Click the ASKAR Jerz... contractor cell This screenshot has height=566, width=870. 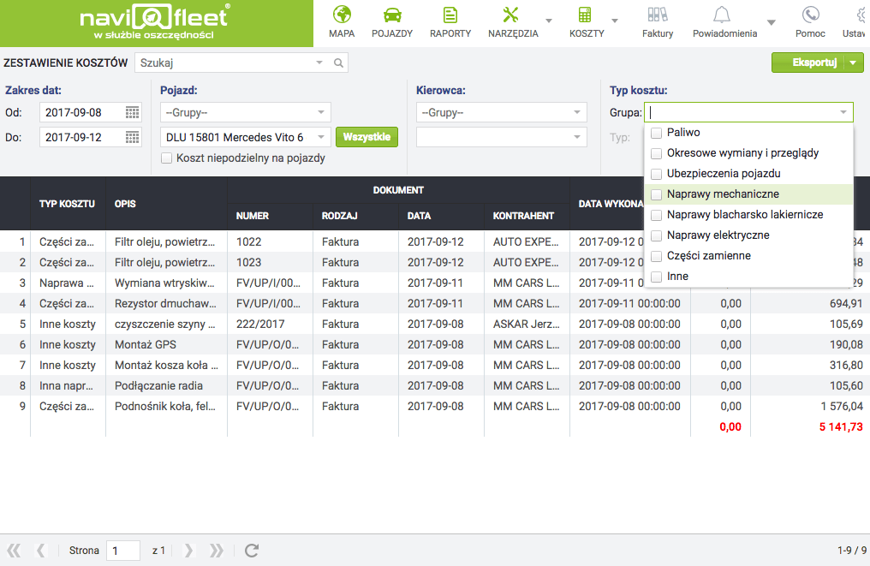click(x=527, y=324)
